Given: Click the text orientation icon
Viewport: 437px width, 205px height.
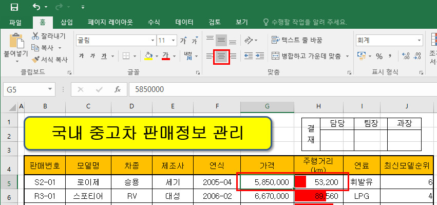Looking at the screenshot, I should click(x=249, y=41).
